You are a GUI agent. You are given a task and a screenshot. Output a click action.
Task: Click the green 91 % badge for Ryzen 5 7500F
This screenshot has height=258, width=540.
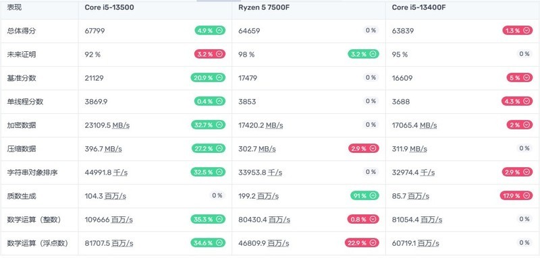click(x=364, y=196)
